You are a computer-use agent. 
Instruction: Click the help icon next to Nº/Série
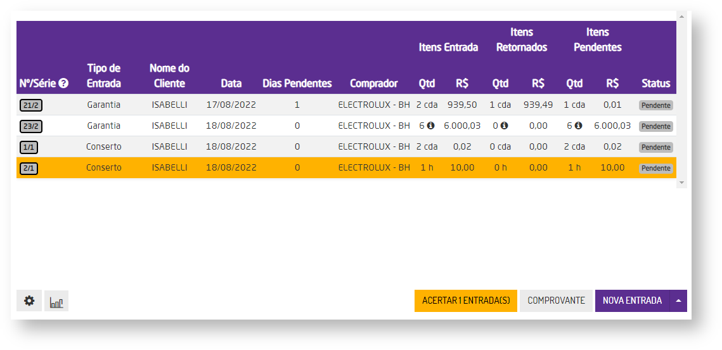click(x=63, y=83)
